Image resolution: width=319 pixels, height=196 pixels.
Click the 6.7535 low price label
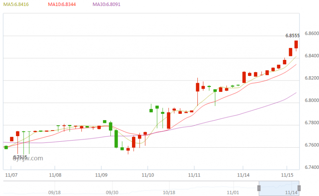pyautogui.click(x=20, y=157)
